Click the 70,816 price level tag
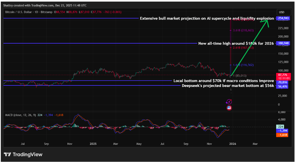 (x=282, y=82)
